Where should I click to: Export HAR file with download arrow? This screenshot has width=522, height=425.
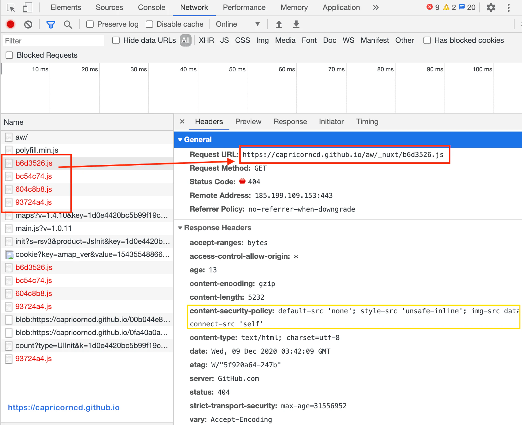coord(296,24)
